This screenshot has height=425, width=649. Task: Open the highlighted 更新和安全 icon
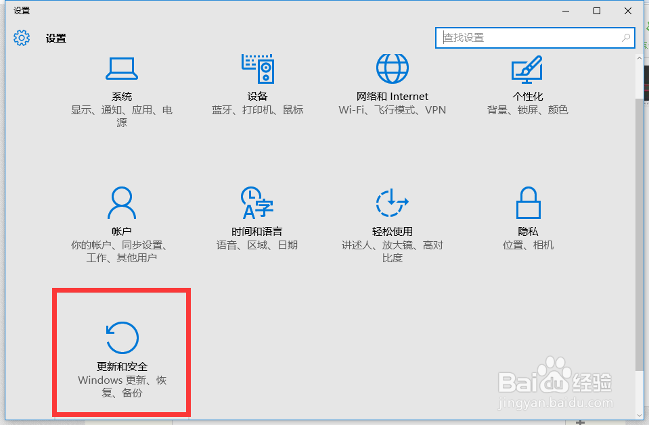[121, 337]
